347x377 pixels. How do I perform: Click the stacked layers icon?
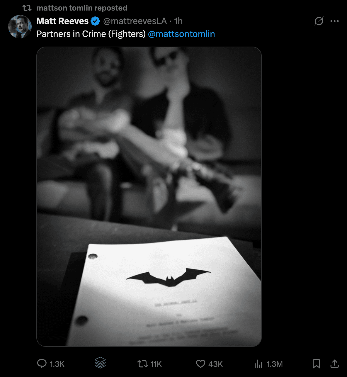pos(100,363)
